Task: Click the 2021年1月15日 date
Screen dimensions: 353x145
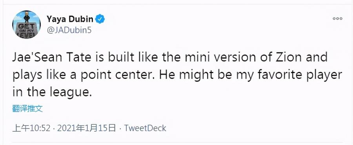Action: pos(86,128)
